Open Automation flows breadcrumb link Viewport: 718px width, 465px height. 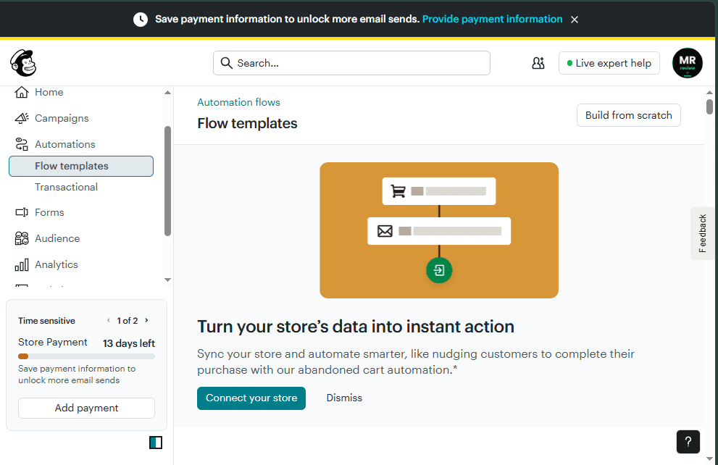(x=238, y=103)
